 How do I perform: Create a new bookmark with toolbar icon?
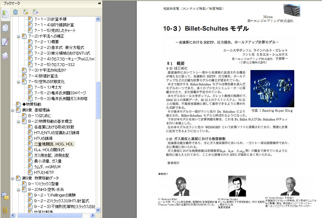pos(26,12)
